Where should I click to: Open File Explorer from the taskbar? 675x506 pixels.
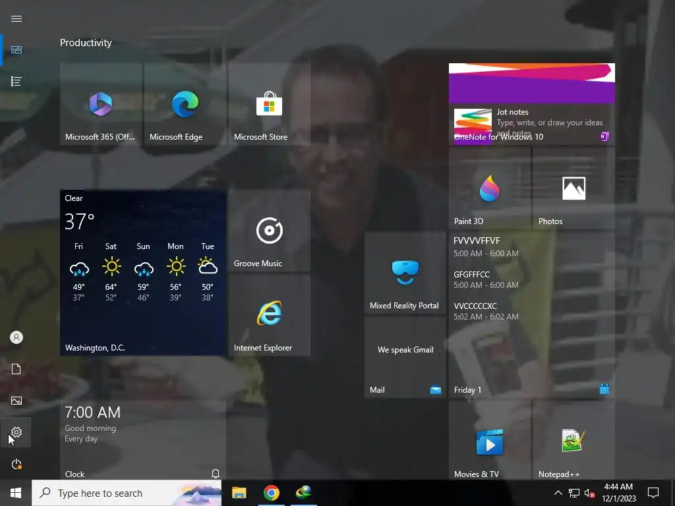pos(239,493)
